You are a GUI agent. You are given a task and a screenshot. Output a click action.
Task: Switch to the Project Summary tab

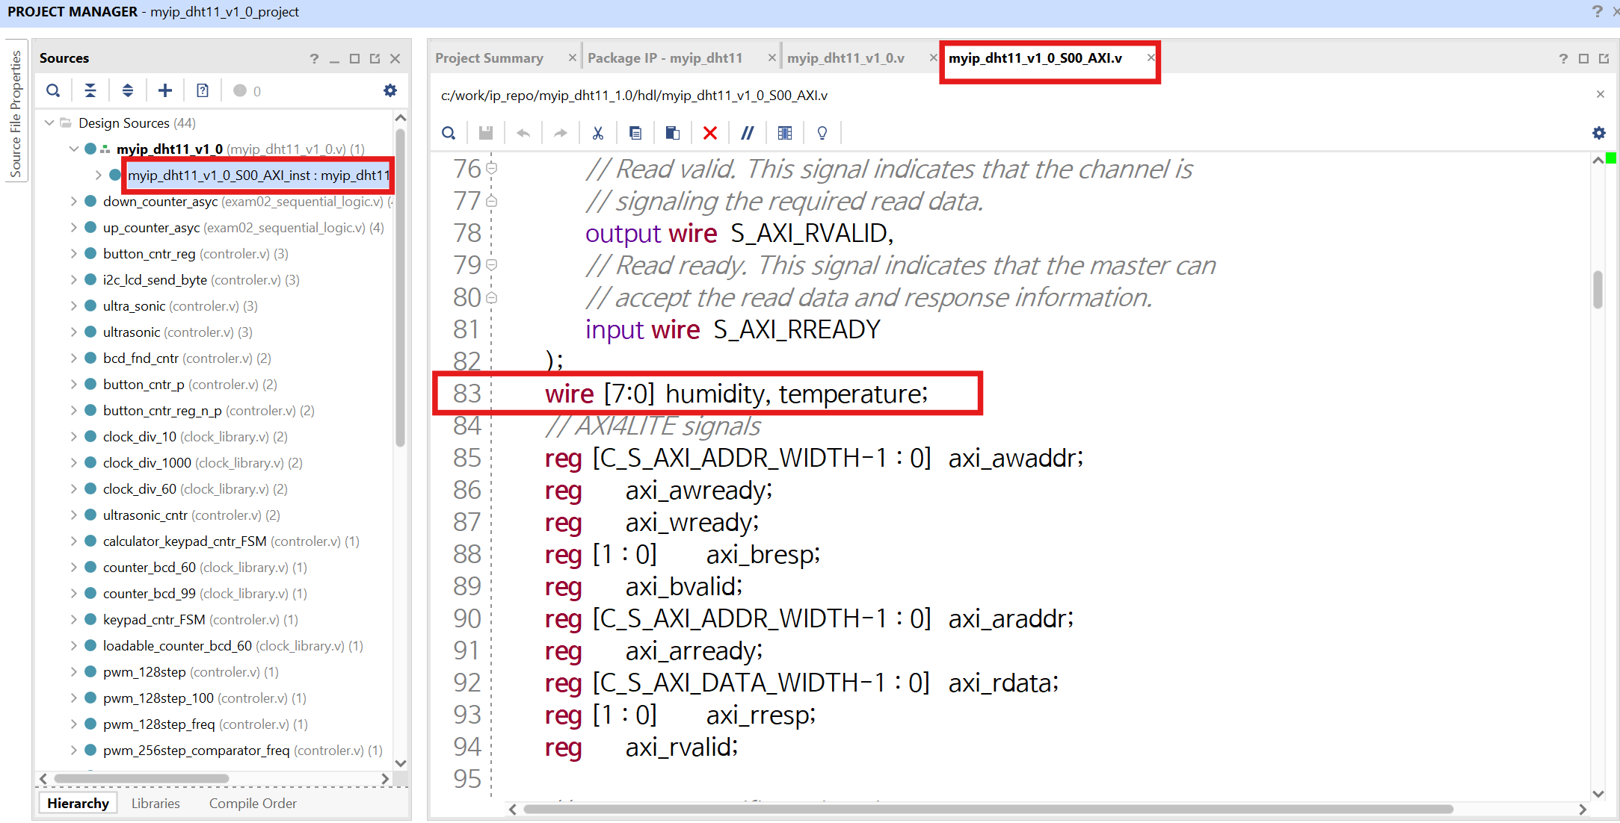pyautogui.click(x=489, y=58)
